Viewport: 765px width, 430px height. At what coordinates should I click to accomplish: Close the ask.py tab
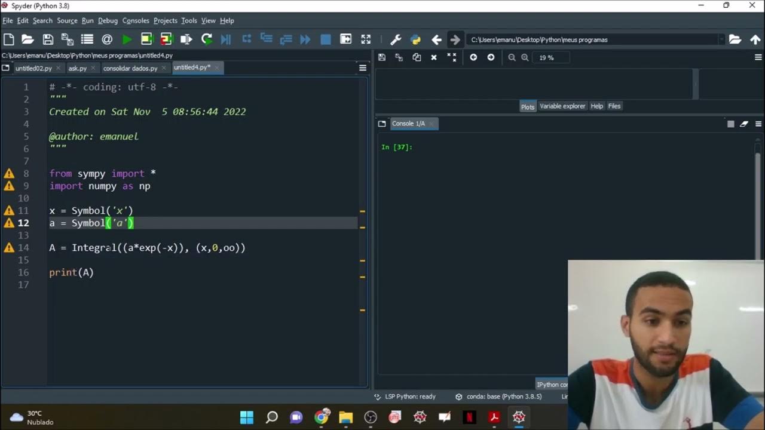(93, 68)
